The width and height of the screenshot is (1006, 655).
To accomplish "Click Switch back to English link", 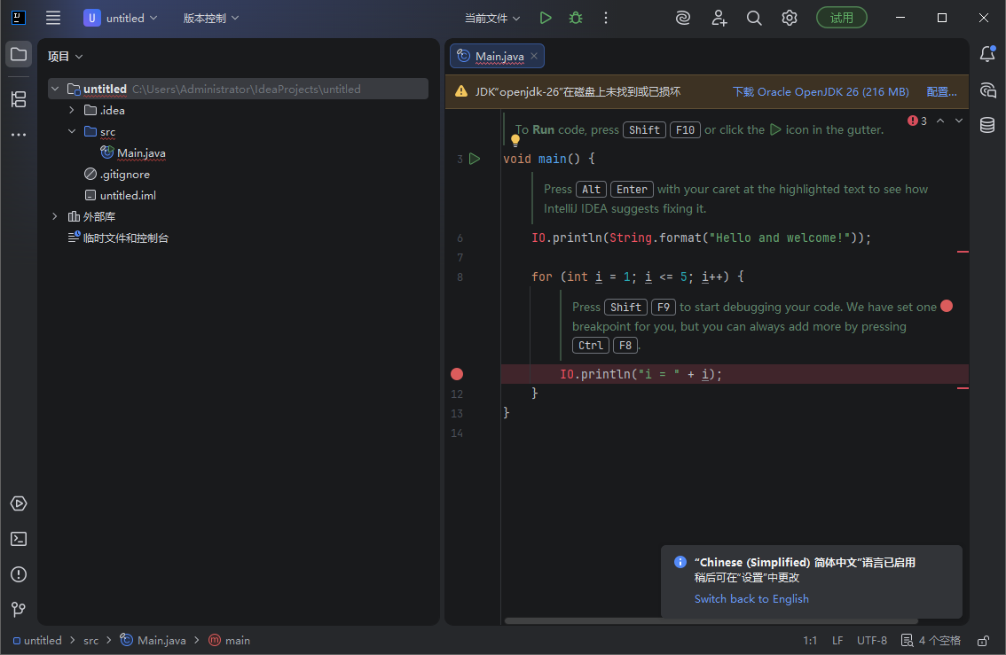I will click(751, 598).
